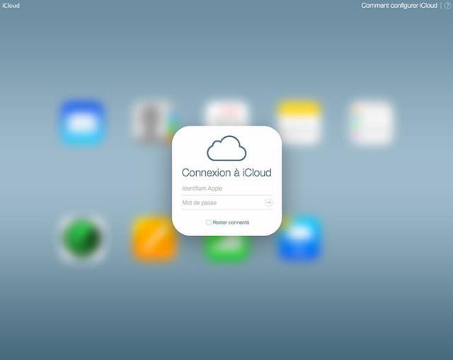453x360 pixels.
Task: Open the blurred orange Pages app icon
Action: [x=154, y=238]
